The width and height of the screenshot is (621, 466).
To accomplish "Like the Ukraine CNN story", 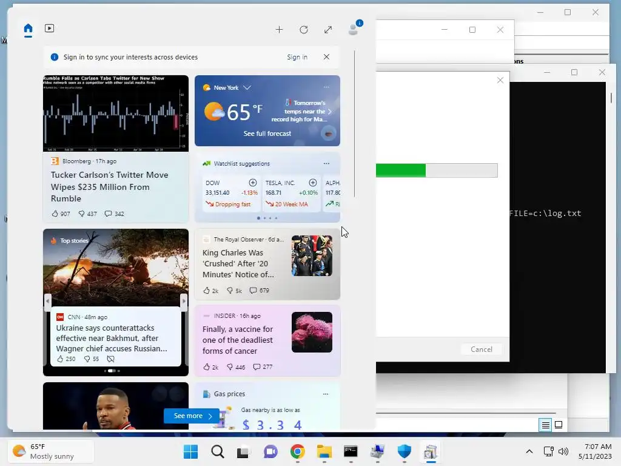I will coord(65,359).
